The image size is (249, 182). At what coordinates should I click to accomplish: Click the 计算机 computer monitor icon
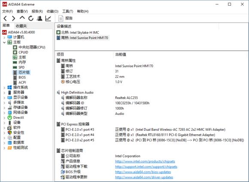pos(10,37)
